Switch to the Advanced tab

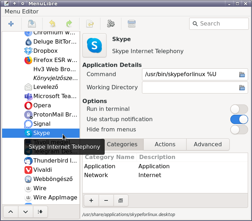[x=208, y=144]
